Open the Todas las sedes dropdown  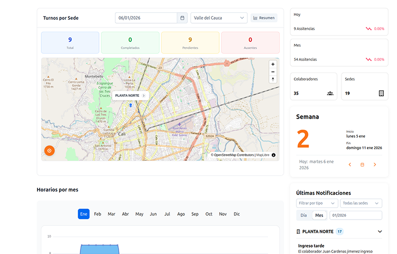[362, 203]
